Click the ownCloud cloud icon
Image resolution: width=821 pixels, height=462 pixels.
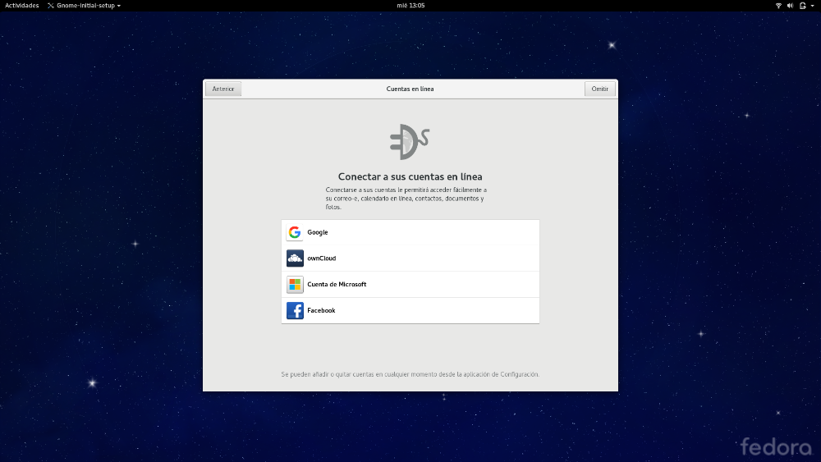click(x=295, y=258)
